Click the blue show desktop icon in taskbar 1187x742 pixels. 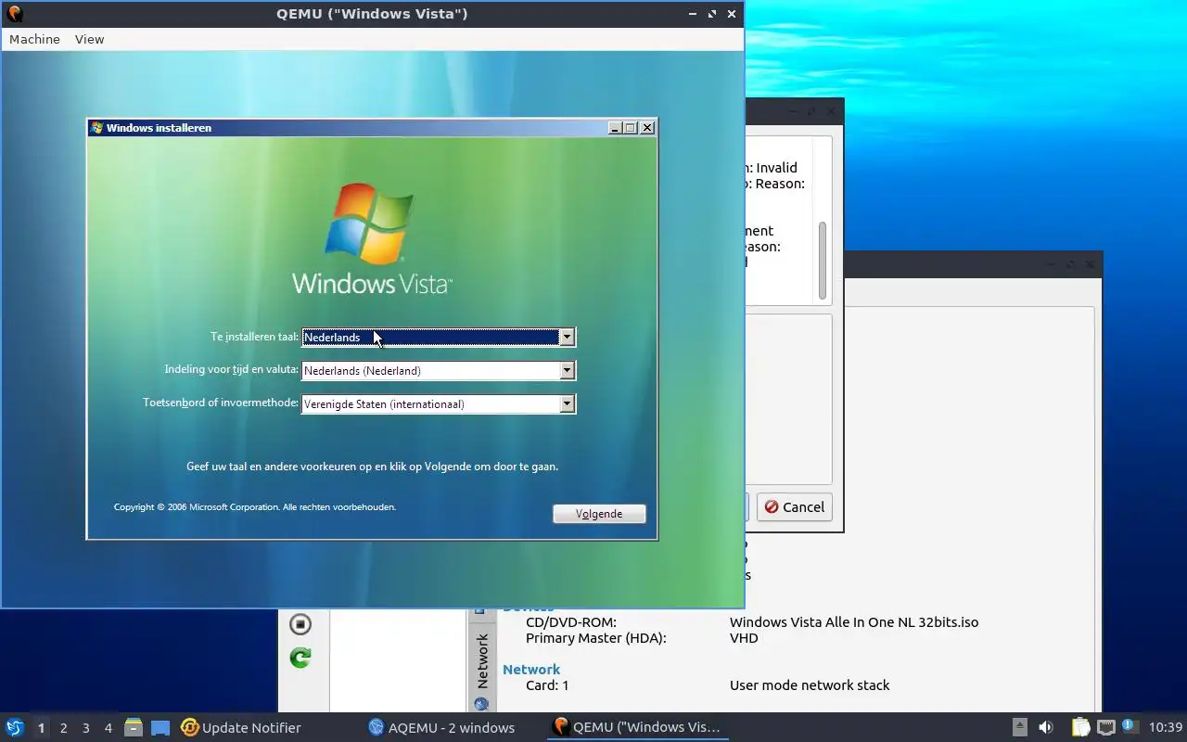[160, 728]
